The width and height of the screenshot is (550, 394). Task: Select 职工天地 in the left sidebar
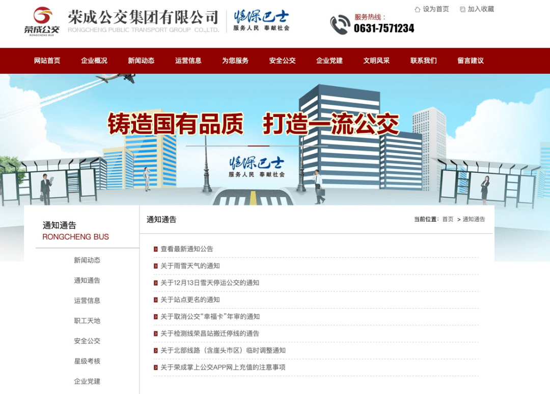87,321
